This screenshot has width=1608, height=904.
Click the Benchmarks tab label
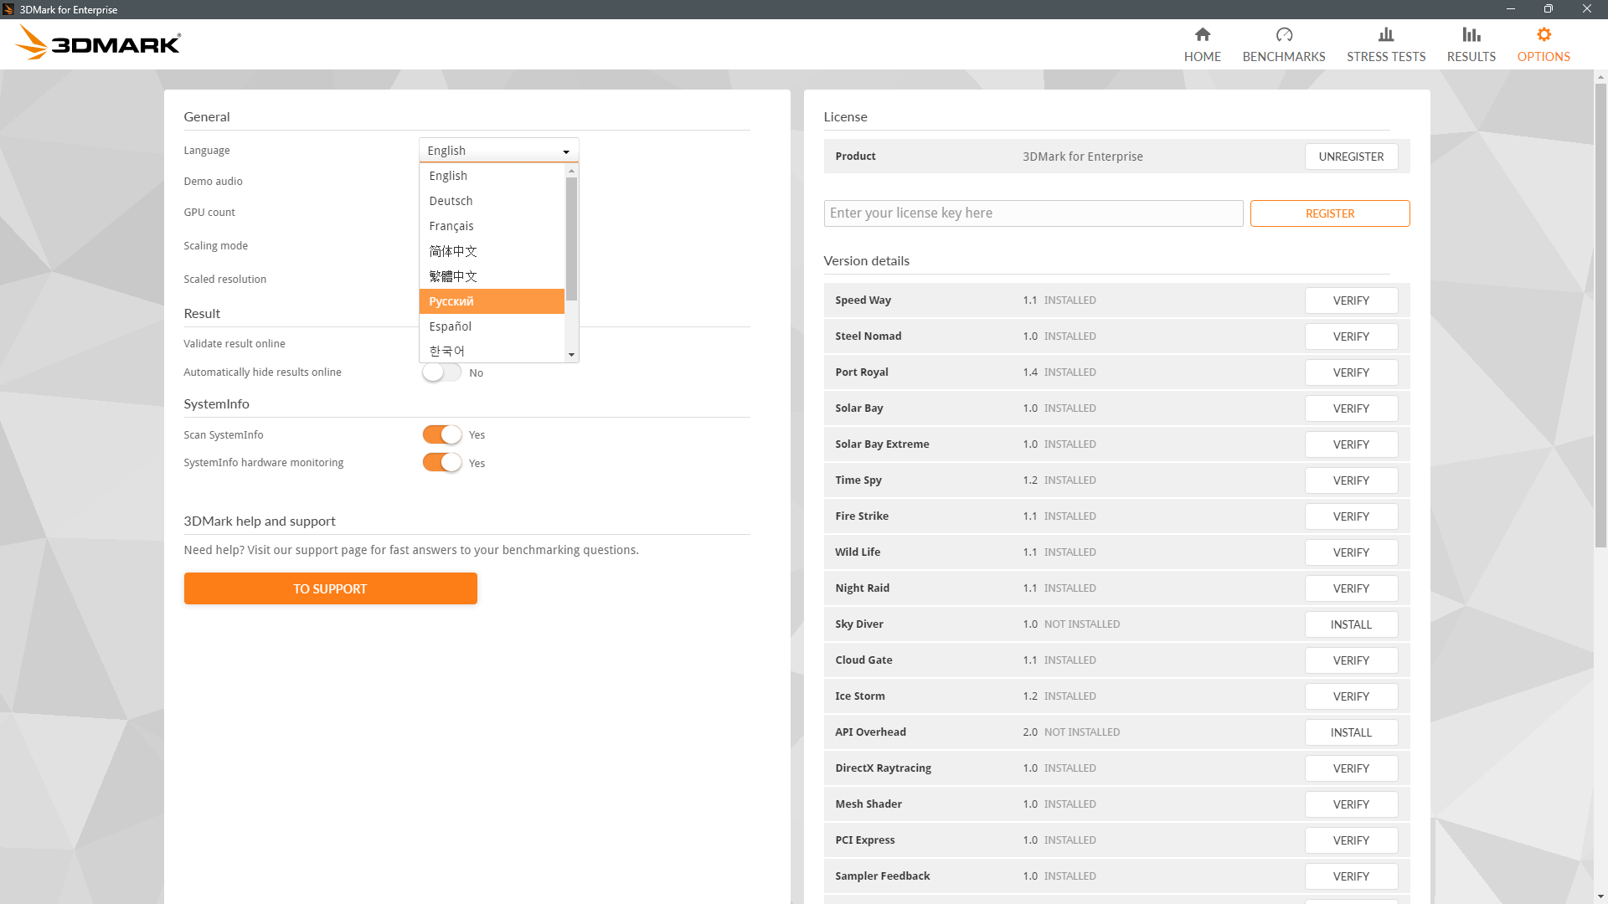pos(1284,57)
